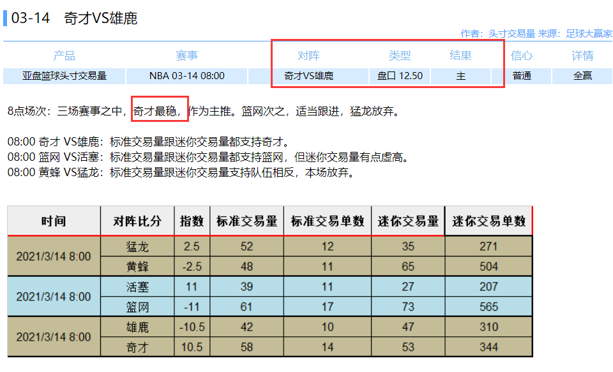Click the line 08:00 奇才 VS雄鹿 analysis

pyautogui.click(x=148, y=142)
